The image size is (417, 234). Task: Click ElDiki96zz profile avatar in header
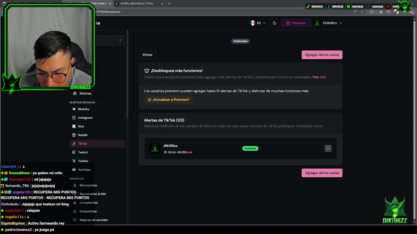[x=317, y=23]
